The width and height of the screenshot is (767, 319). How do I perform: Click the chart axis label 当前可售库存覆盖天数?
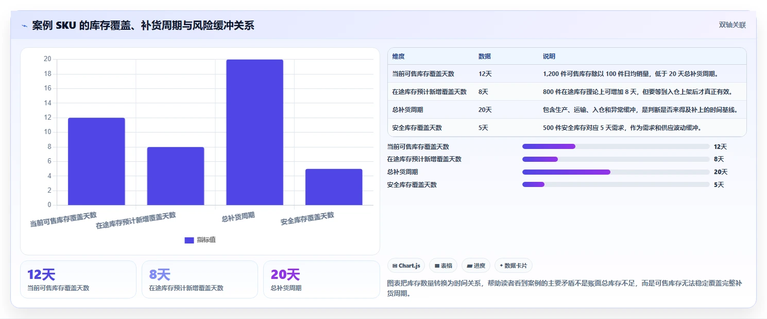(x=63, y=219)
